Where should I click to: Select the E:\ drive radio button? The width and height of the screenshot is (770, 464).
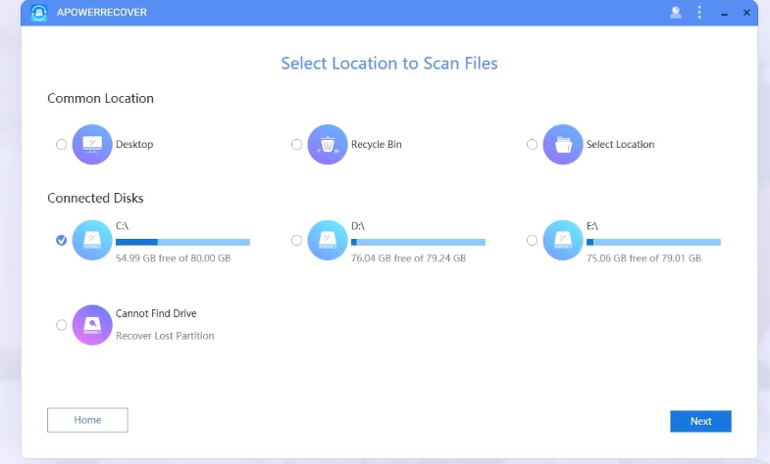[532, 240]
